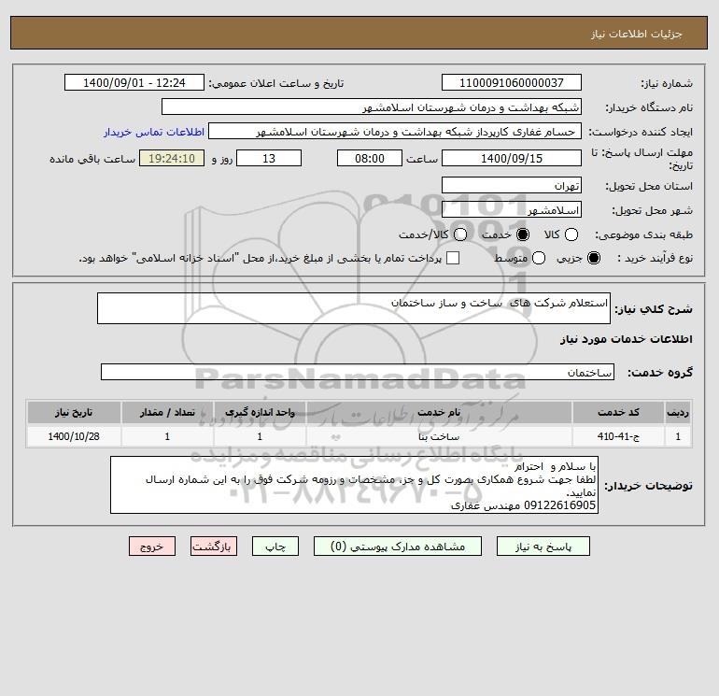Click need date cell 1400/10/28
This screenshot has width=719, height=696.
pos(74,436)
